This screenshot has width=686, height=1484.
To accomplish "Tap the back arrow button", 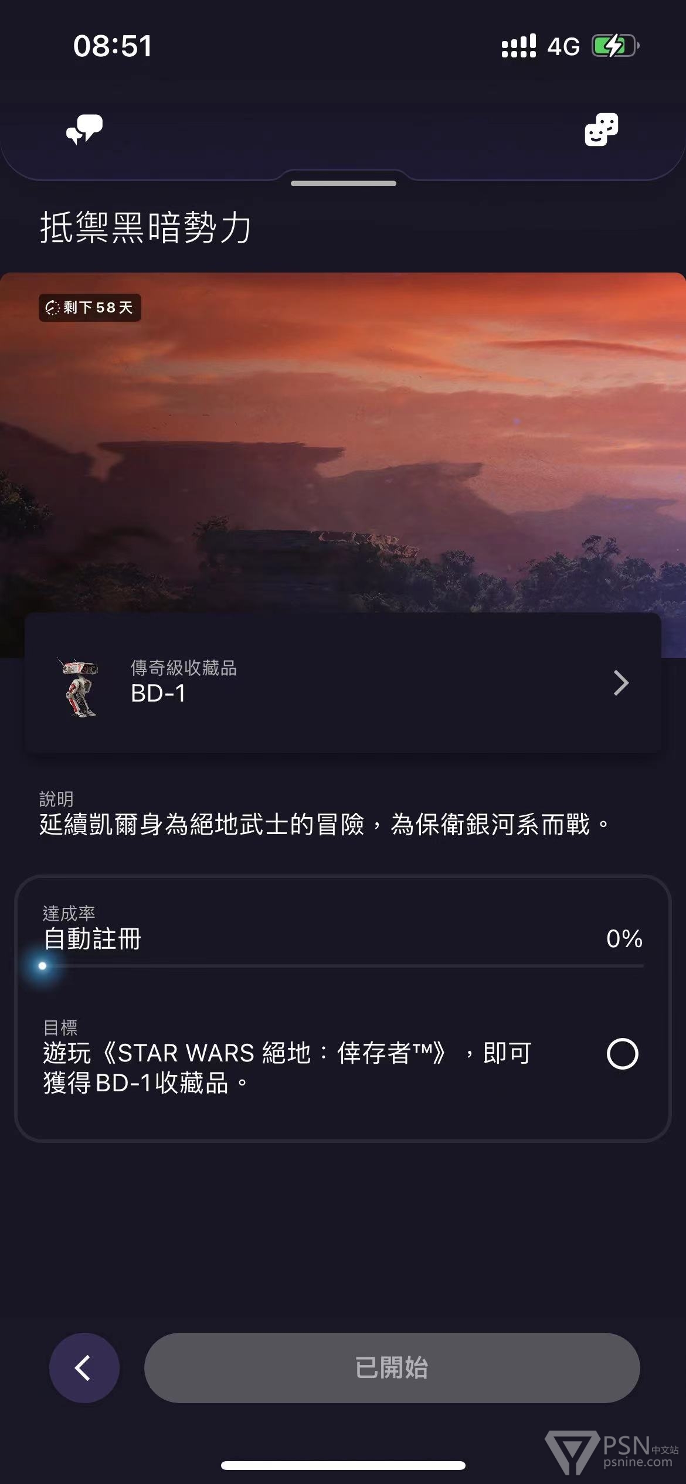I will point(84,1368).
